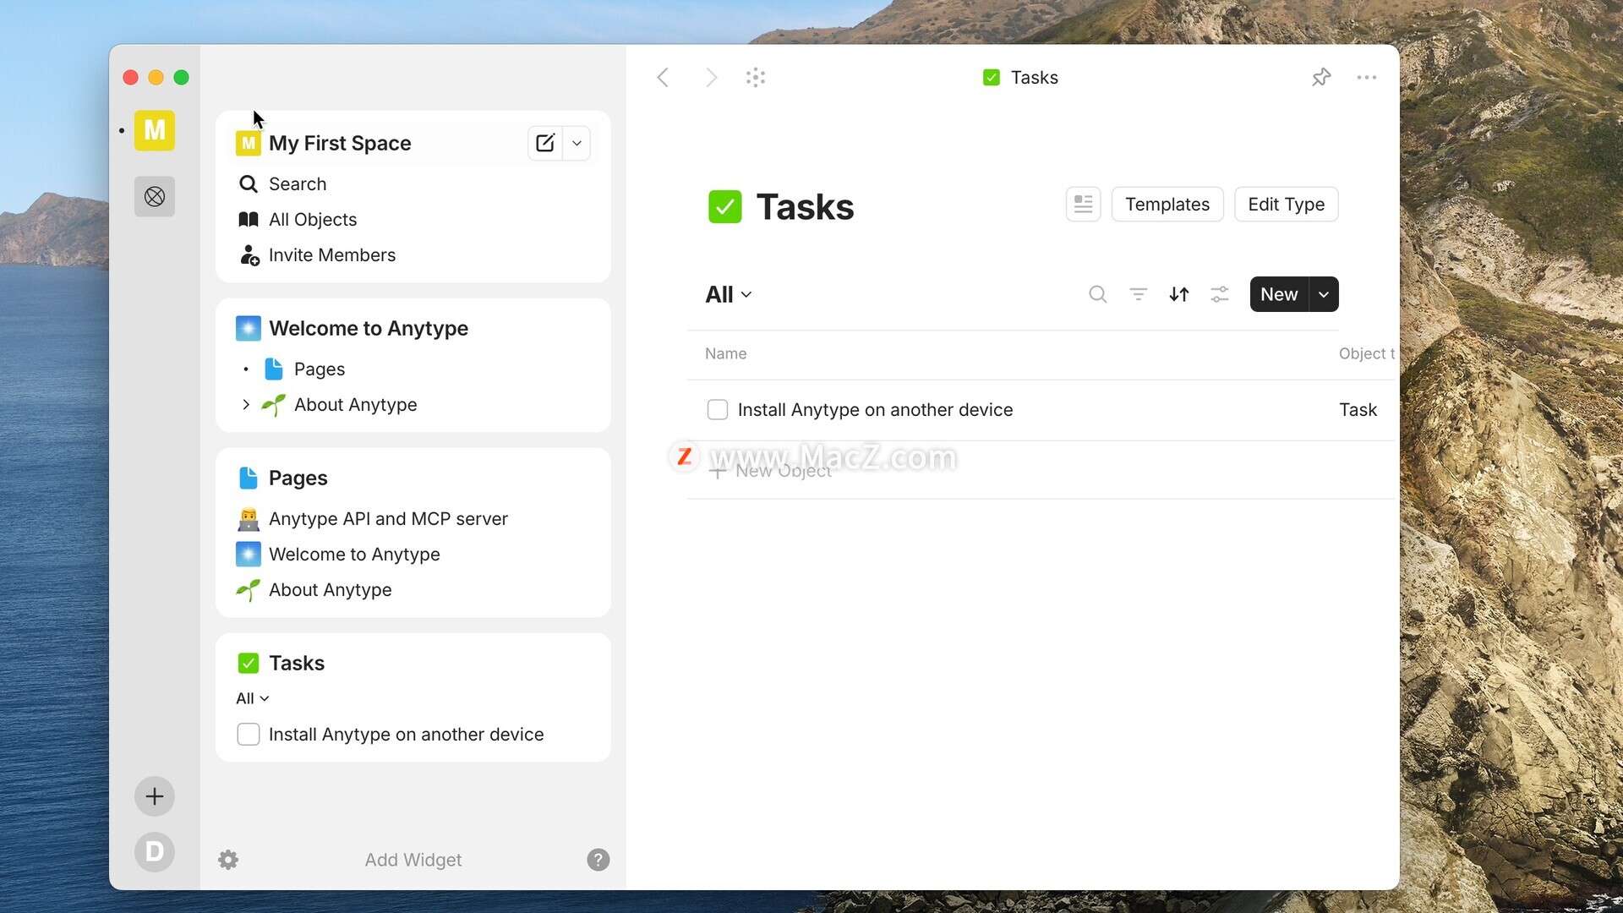Expand About Anytype tree item
Screen dimensions: 1623x913
pos(245,405)
